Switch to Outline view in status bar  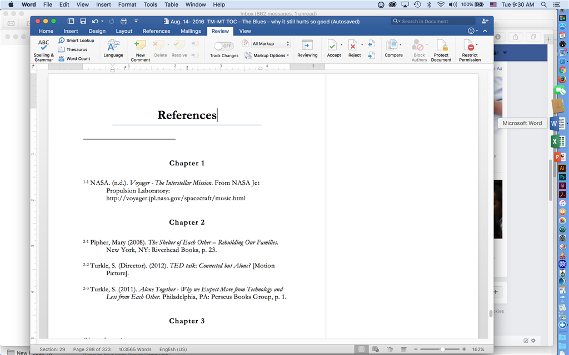click(390, 349)
